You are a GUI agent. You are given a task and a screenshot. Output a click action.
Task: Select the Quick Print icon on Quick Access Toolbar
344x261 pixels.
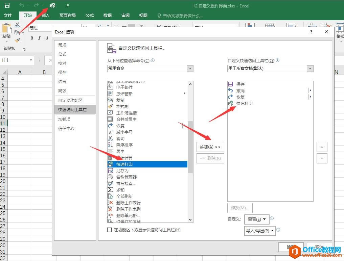[x=52, y=6]
